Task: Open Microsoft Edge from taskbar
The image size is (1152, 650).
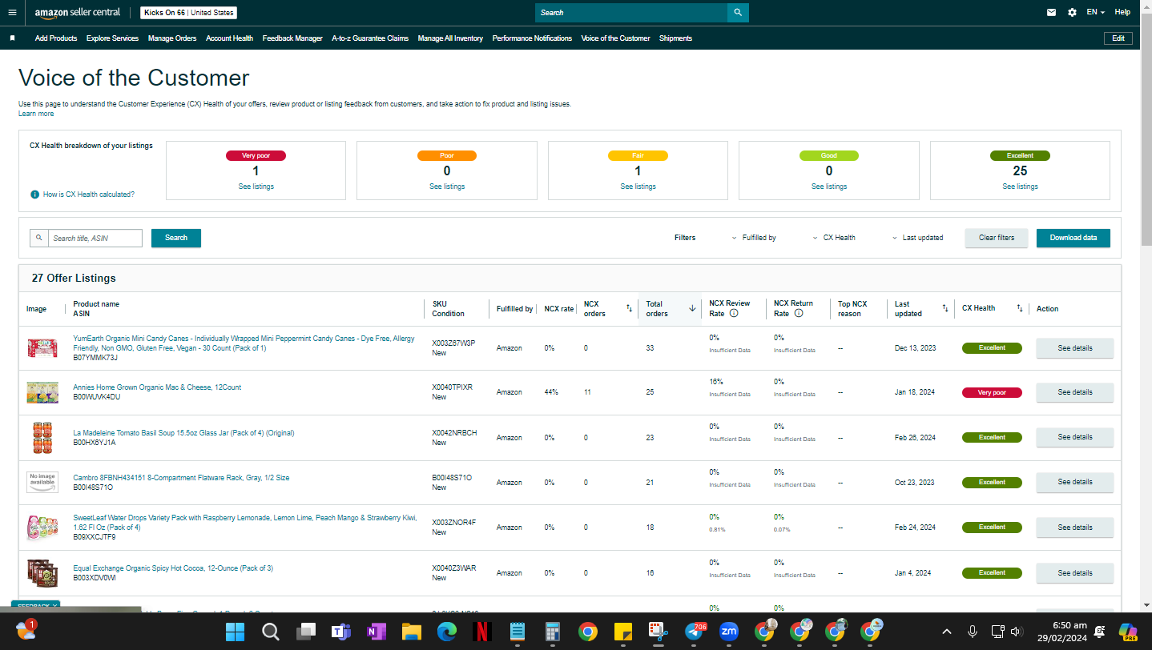Action: [x=446, y=632]
